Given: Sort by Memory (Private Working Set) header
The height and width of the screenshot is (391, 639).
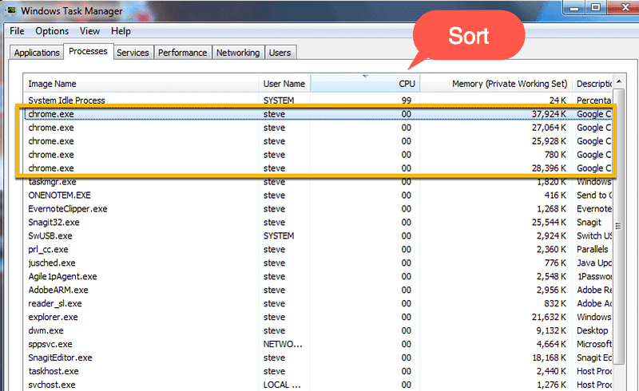Looking at the screenshot, I should (x=496, y=84).
